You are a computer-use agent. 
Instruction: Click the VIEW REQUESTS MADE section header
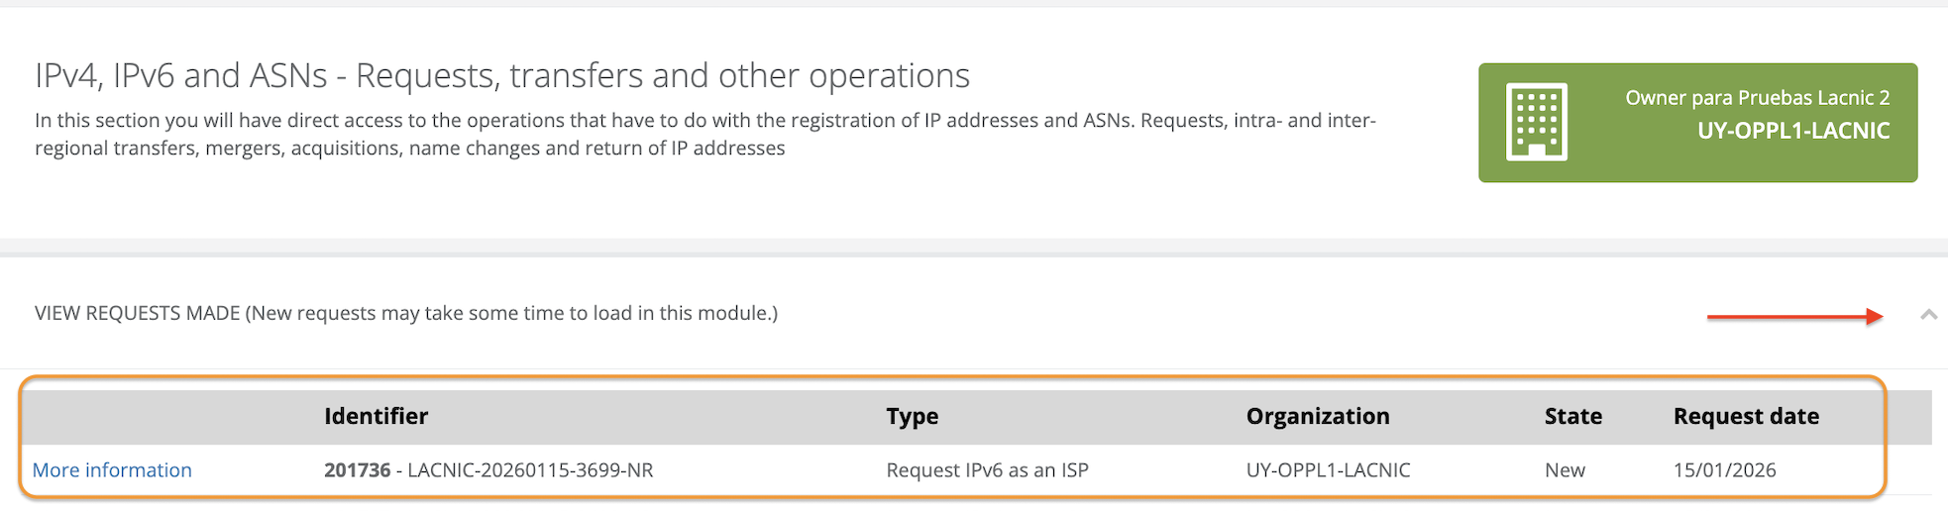pos(406,314)
